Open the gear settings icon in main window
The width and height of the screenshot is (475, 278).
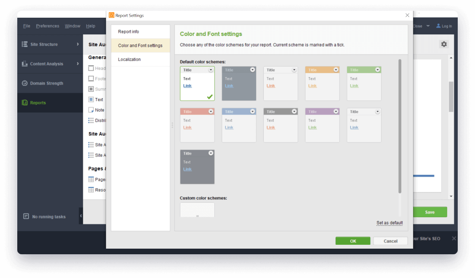pos(444,44)
